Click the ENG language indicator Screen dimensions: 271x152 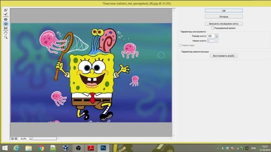pos(254,148)
